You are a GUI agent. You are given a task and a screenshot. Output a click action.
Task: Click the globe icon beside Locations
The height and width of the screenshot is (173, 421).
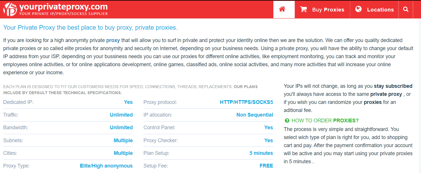tap(358, 9)
